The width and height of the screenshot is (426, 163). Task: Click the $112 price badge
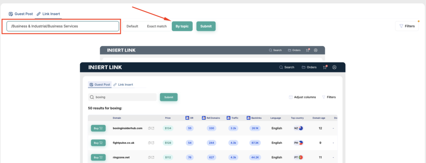168,157
